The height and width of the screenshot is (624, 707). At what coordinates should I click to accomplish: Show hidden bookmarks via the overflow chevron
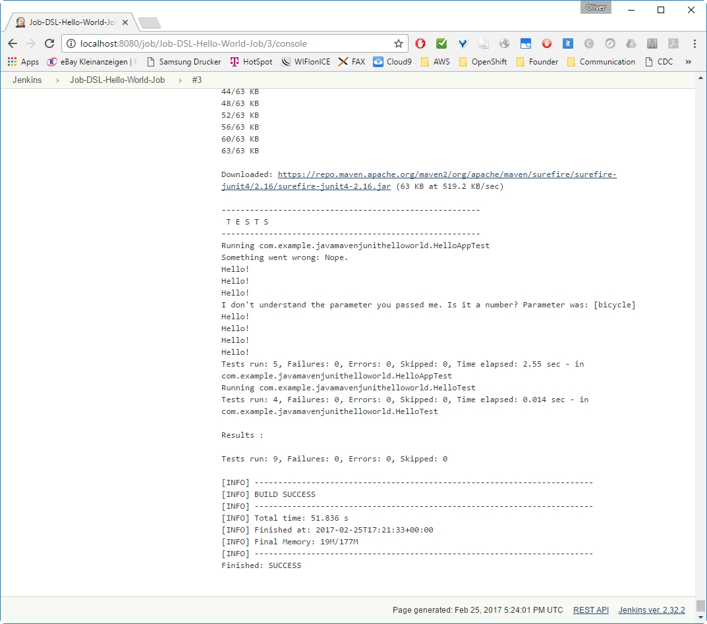(x=689, y=62)
